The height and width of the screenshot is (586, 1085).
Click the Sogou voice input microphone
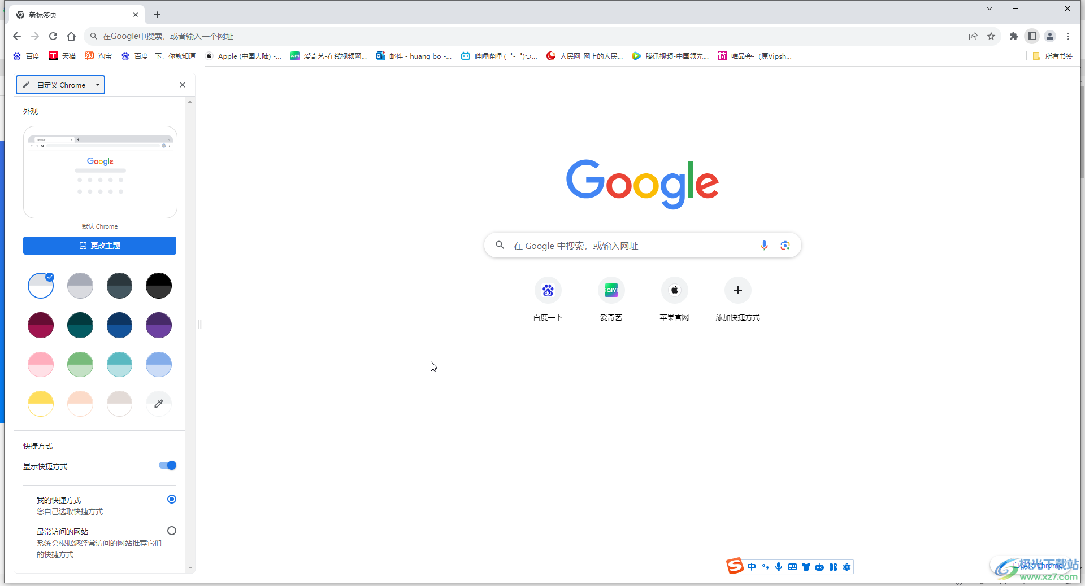tap(779, 567)
